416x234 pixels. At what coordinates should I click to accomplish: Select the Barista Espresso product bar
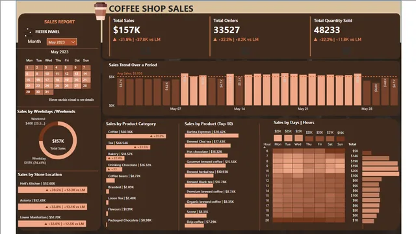pyautogui.click(x=211, y=136)
